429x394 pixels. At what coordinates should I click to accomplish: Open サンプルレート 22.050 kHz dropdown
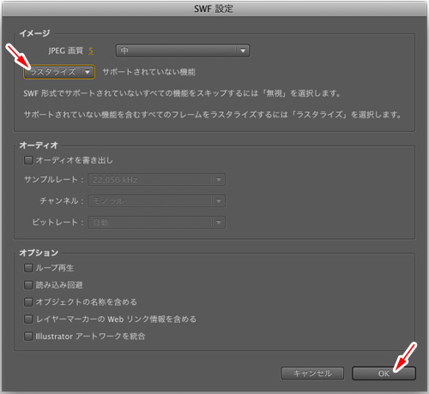[x=156, y=180]
